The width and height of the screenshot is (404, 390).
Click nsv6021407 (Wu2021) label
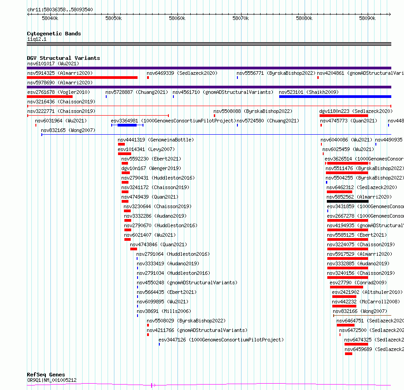tap(150, 235)
